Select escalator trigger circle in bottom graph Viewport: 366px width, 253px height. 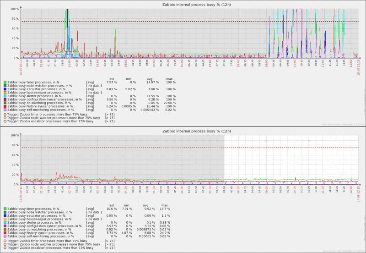coord(5,247)
